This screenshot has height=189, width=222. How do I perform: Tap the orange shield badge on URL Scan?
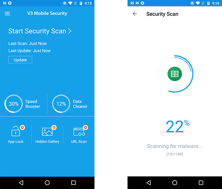(86, 128)
